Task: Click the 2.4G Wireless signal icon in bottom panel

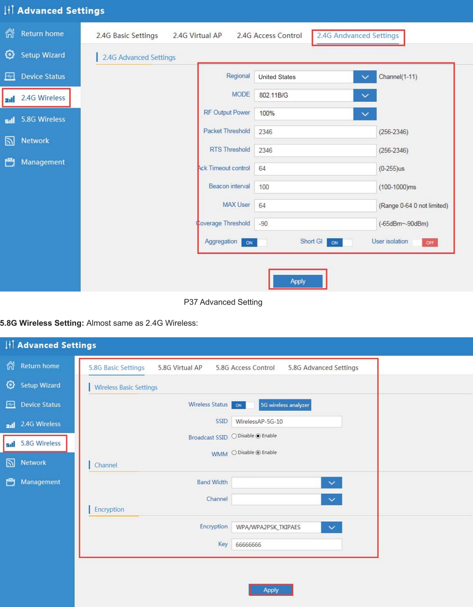Action: click(11, 424)
